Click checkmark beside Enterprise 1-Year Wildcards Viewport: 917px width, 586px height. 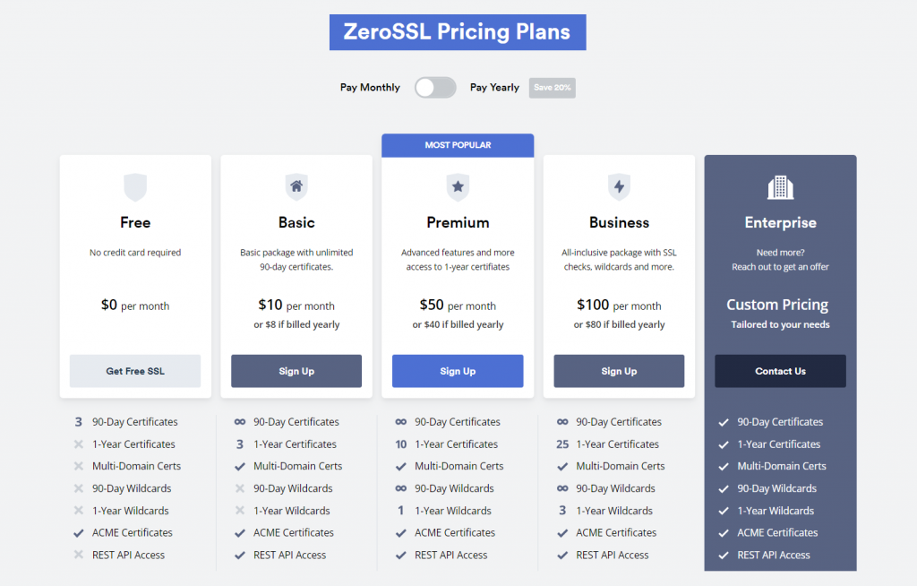(724, 511)
